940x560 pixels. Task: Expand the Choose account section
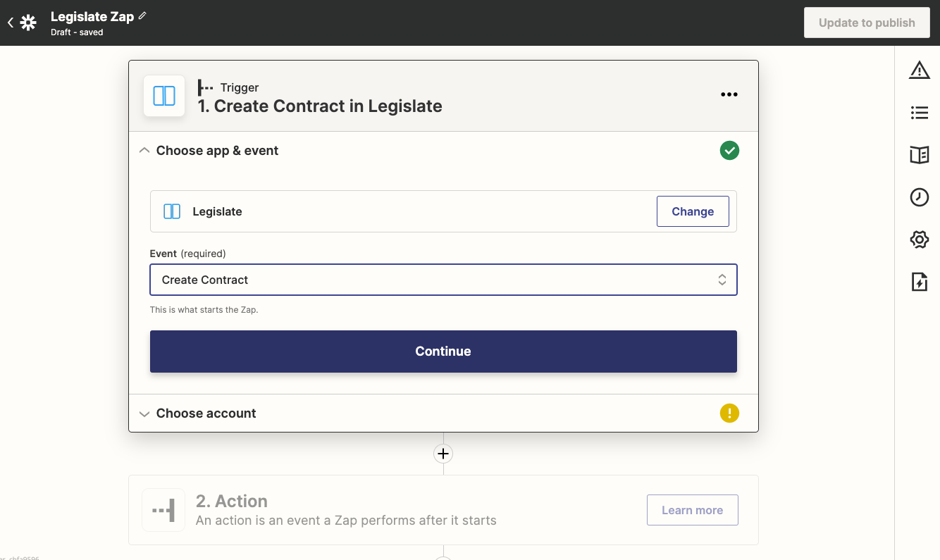pyautogui.click(x=144, y=413)
